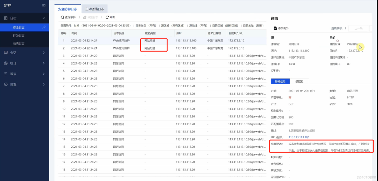Image resolution: width=378 pixels, height=181 pixels.
Task: Open the URL link 113.113.113.10/
Action: pos(299,137)
